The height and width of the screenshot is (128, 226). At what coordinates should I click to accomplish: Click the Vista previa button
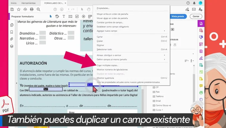(178, 16)
